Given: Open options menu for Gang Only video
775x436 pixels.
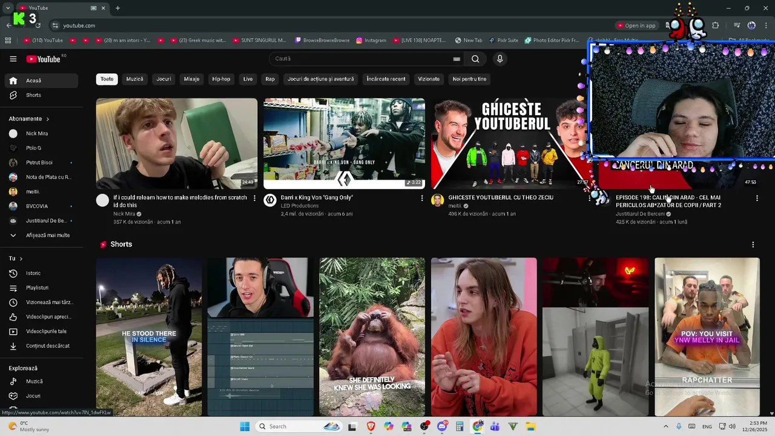Looking at the screenshot, I should coord(422,198).
